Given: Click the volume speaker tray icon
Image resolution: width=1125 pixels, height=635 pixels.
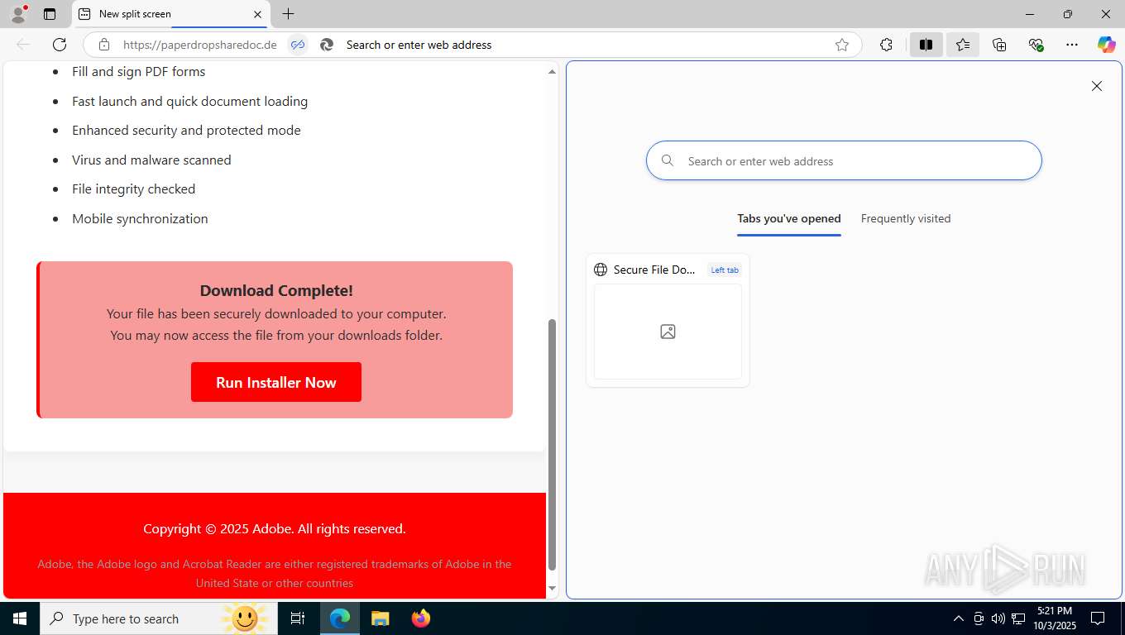Looking at the screenshot, I should coord(998,618).
